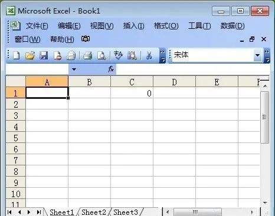Open the 格式(O) menu

tap(166, 26)
